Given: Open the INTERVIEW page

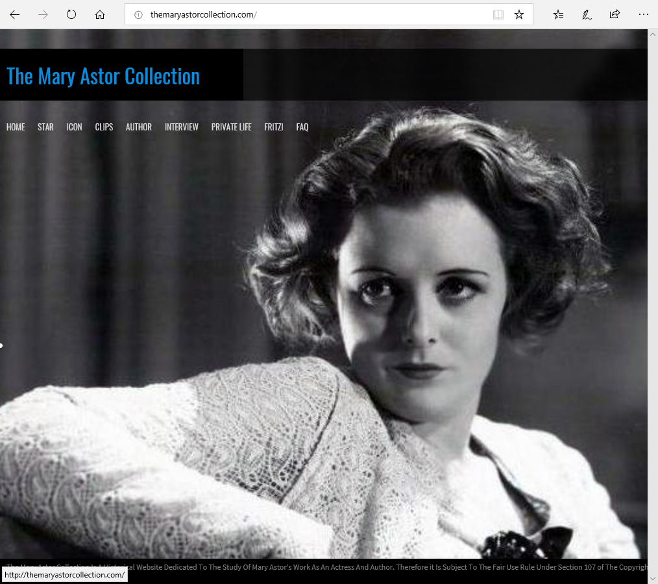Looking at the screenshot, I should click(182, 127).
